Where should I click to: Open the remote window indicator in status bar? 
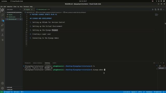point(2,92)
